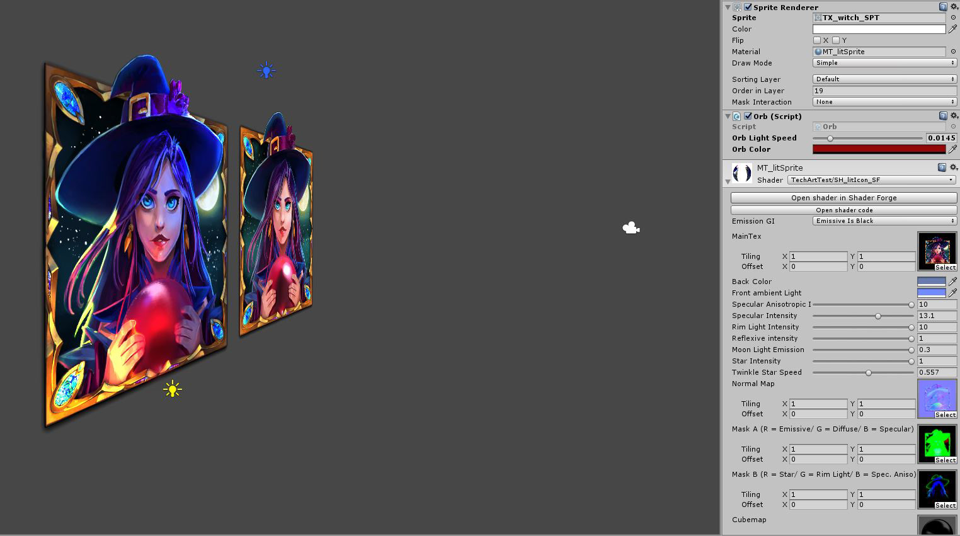Viewport: 960px width, 536px height.
Task: Use eyedropper next to Front ambient Light
Action: [x=953, y=293]
